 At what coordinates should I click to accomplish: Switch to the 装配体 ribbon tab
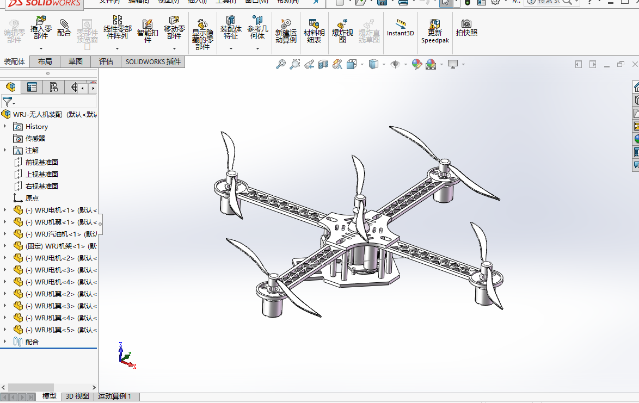coord(15,61)
